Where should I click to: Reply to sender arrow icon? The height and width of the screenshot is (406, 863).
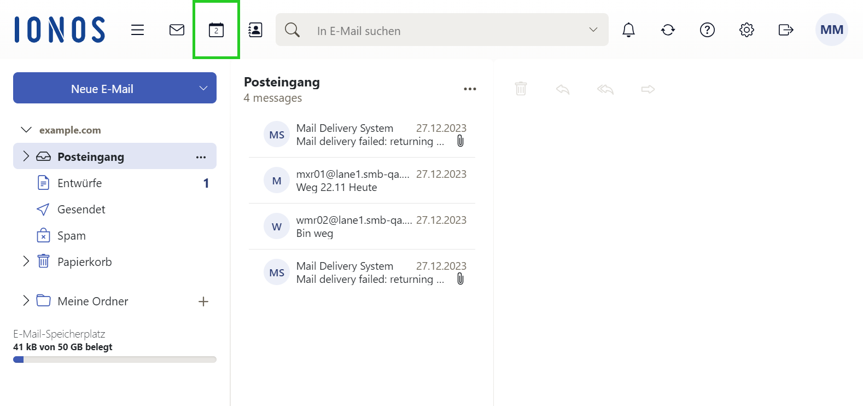tap(563, 89)
